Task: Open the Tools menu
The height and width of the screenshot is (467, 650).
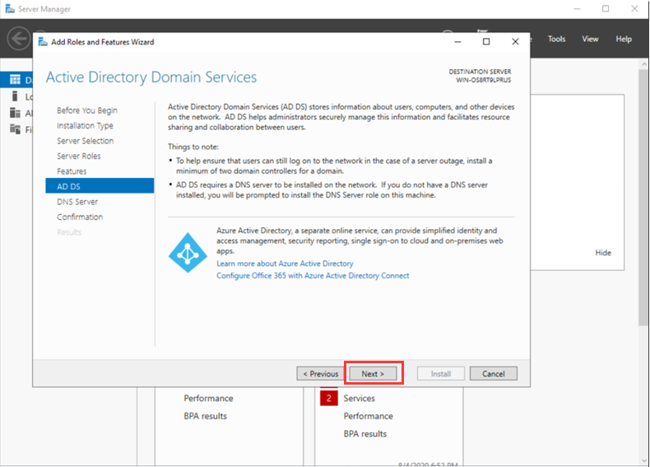Action: point(556,39)
